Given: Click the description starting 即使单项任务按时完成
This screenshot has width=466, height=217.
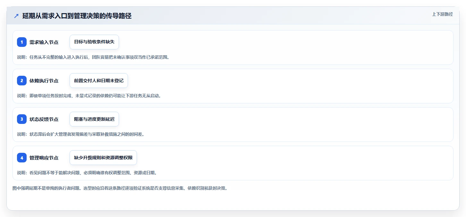Looking at the screenshot, I should [89, 96].
